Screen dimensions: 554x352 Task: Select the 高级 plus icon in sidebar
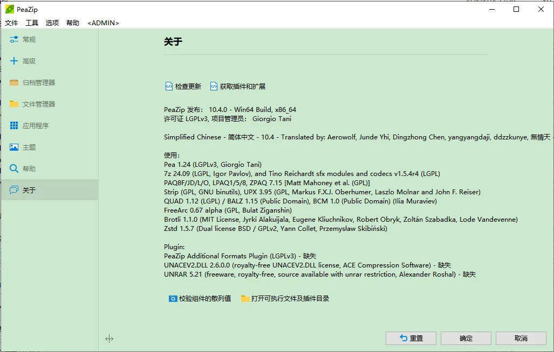click(x=14, y=61)
